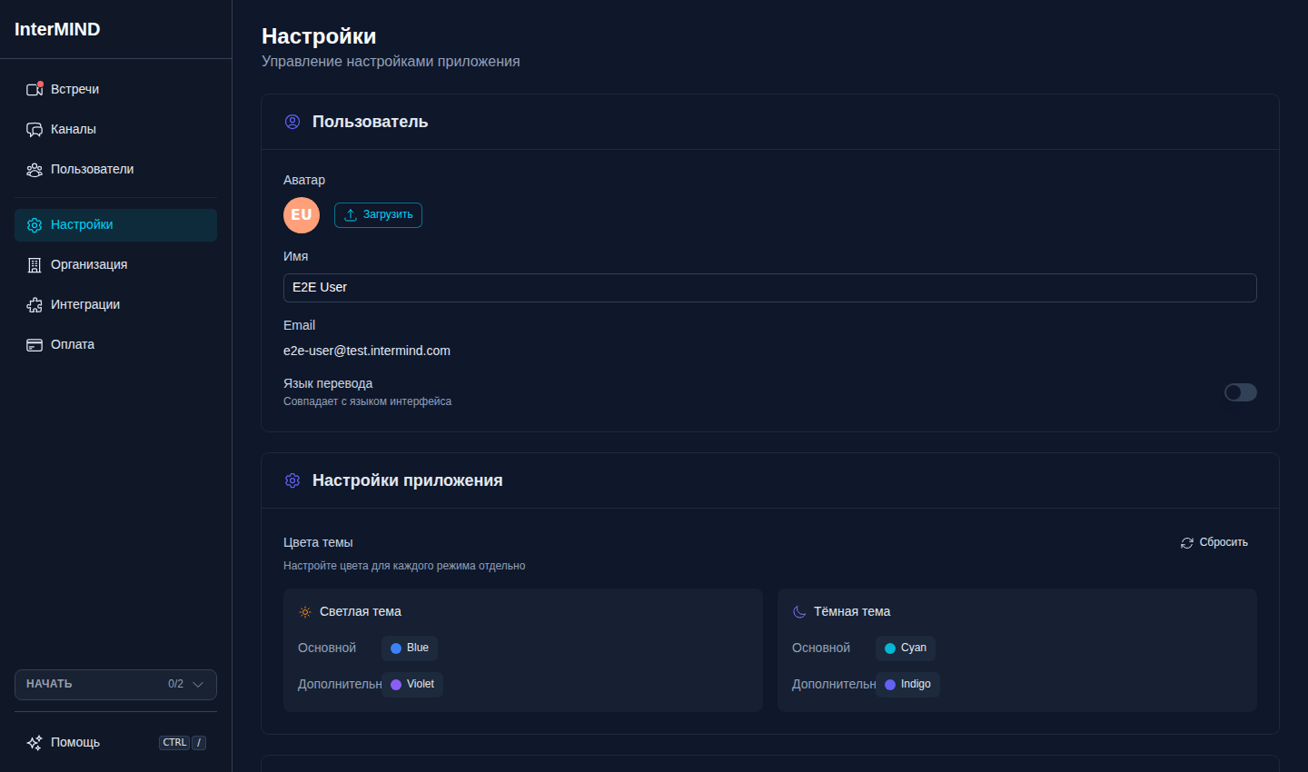The width and height of the screenshot is (1308, 772).
Task: Open the Встречи meetings icon
Action: (x=35, y=89)
